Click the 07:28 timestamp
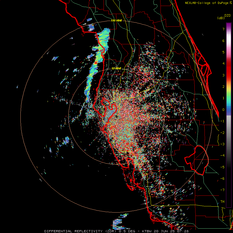Screen dimensions: 233x233 point(183,231)
